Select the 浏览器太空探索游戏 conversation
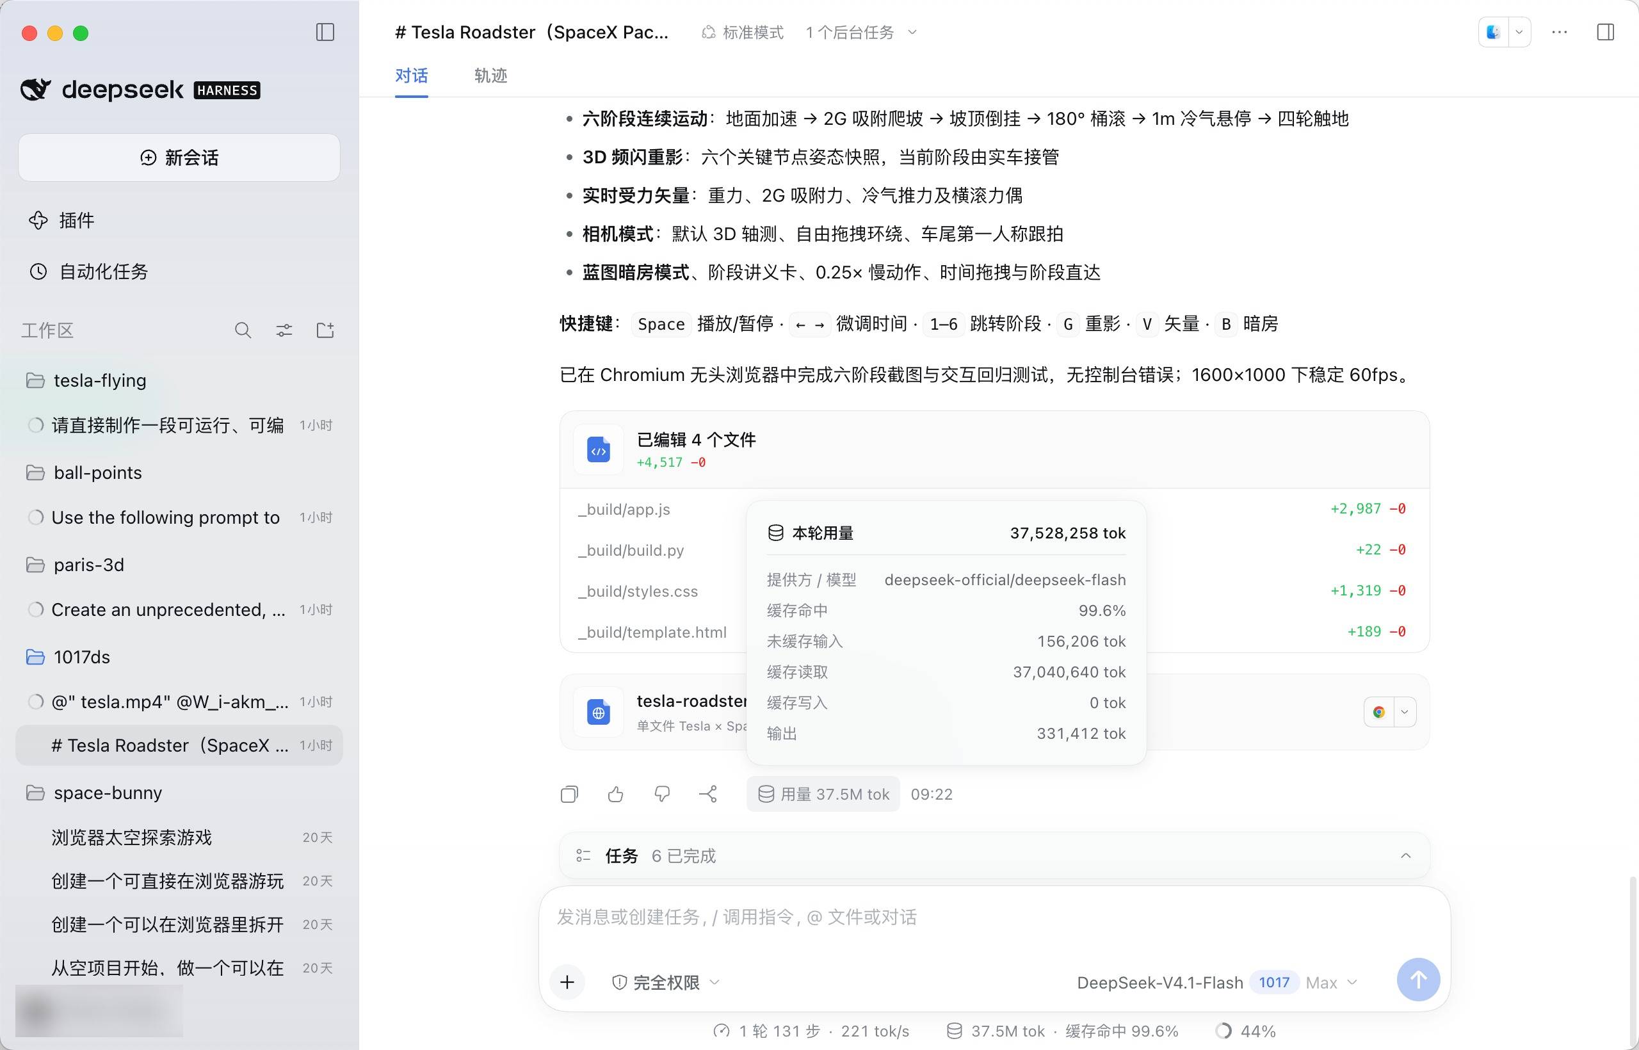 (179, 837)
